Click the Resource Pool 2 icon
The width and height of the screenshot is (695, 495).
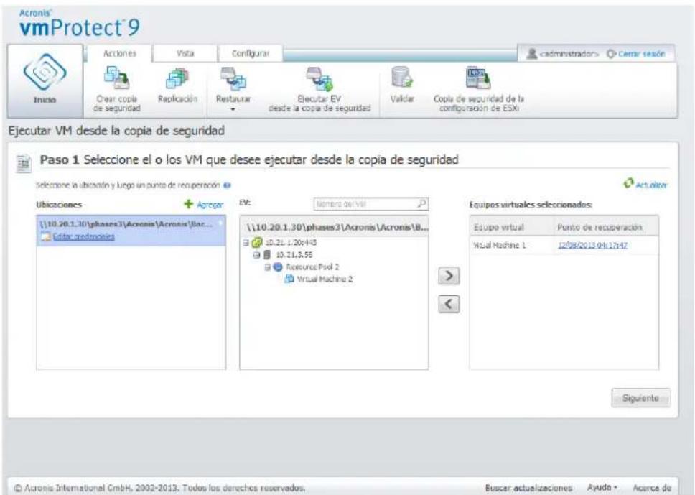click(278, 267)
